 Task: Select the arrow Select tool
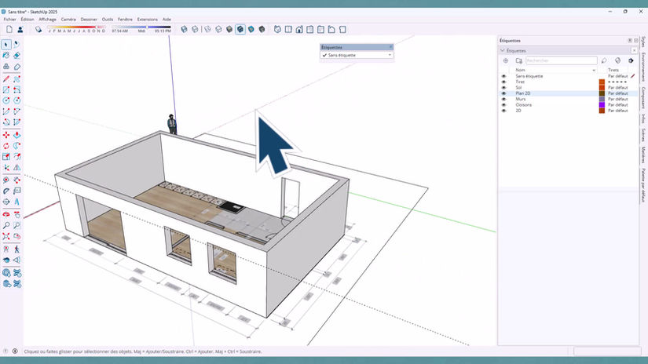coord(6,44)
